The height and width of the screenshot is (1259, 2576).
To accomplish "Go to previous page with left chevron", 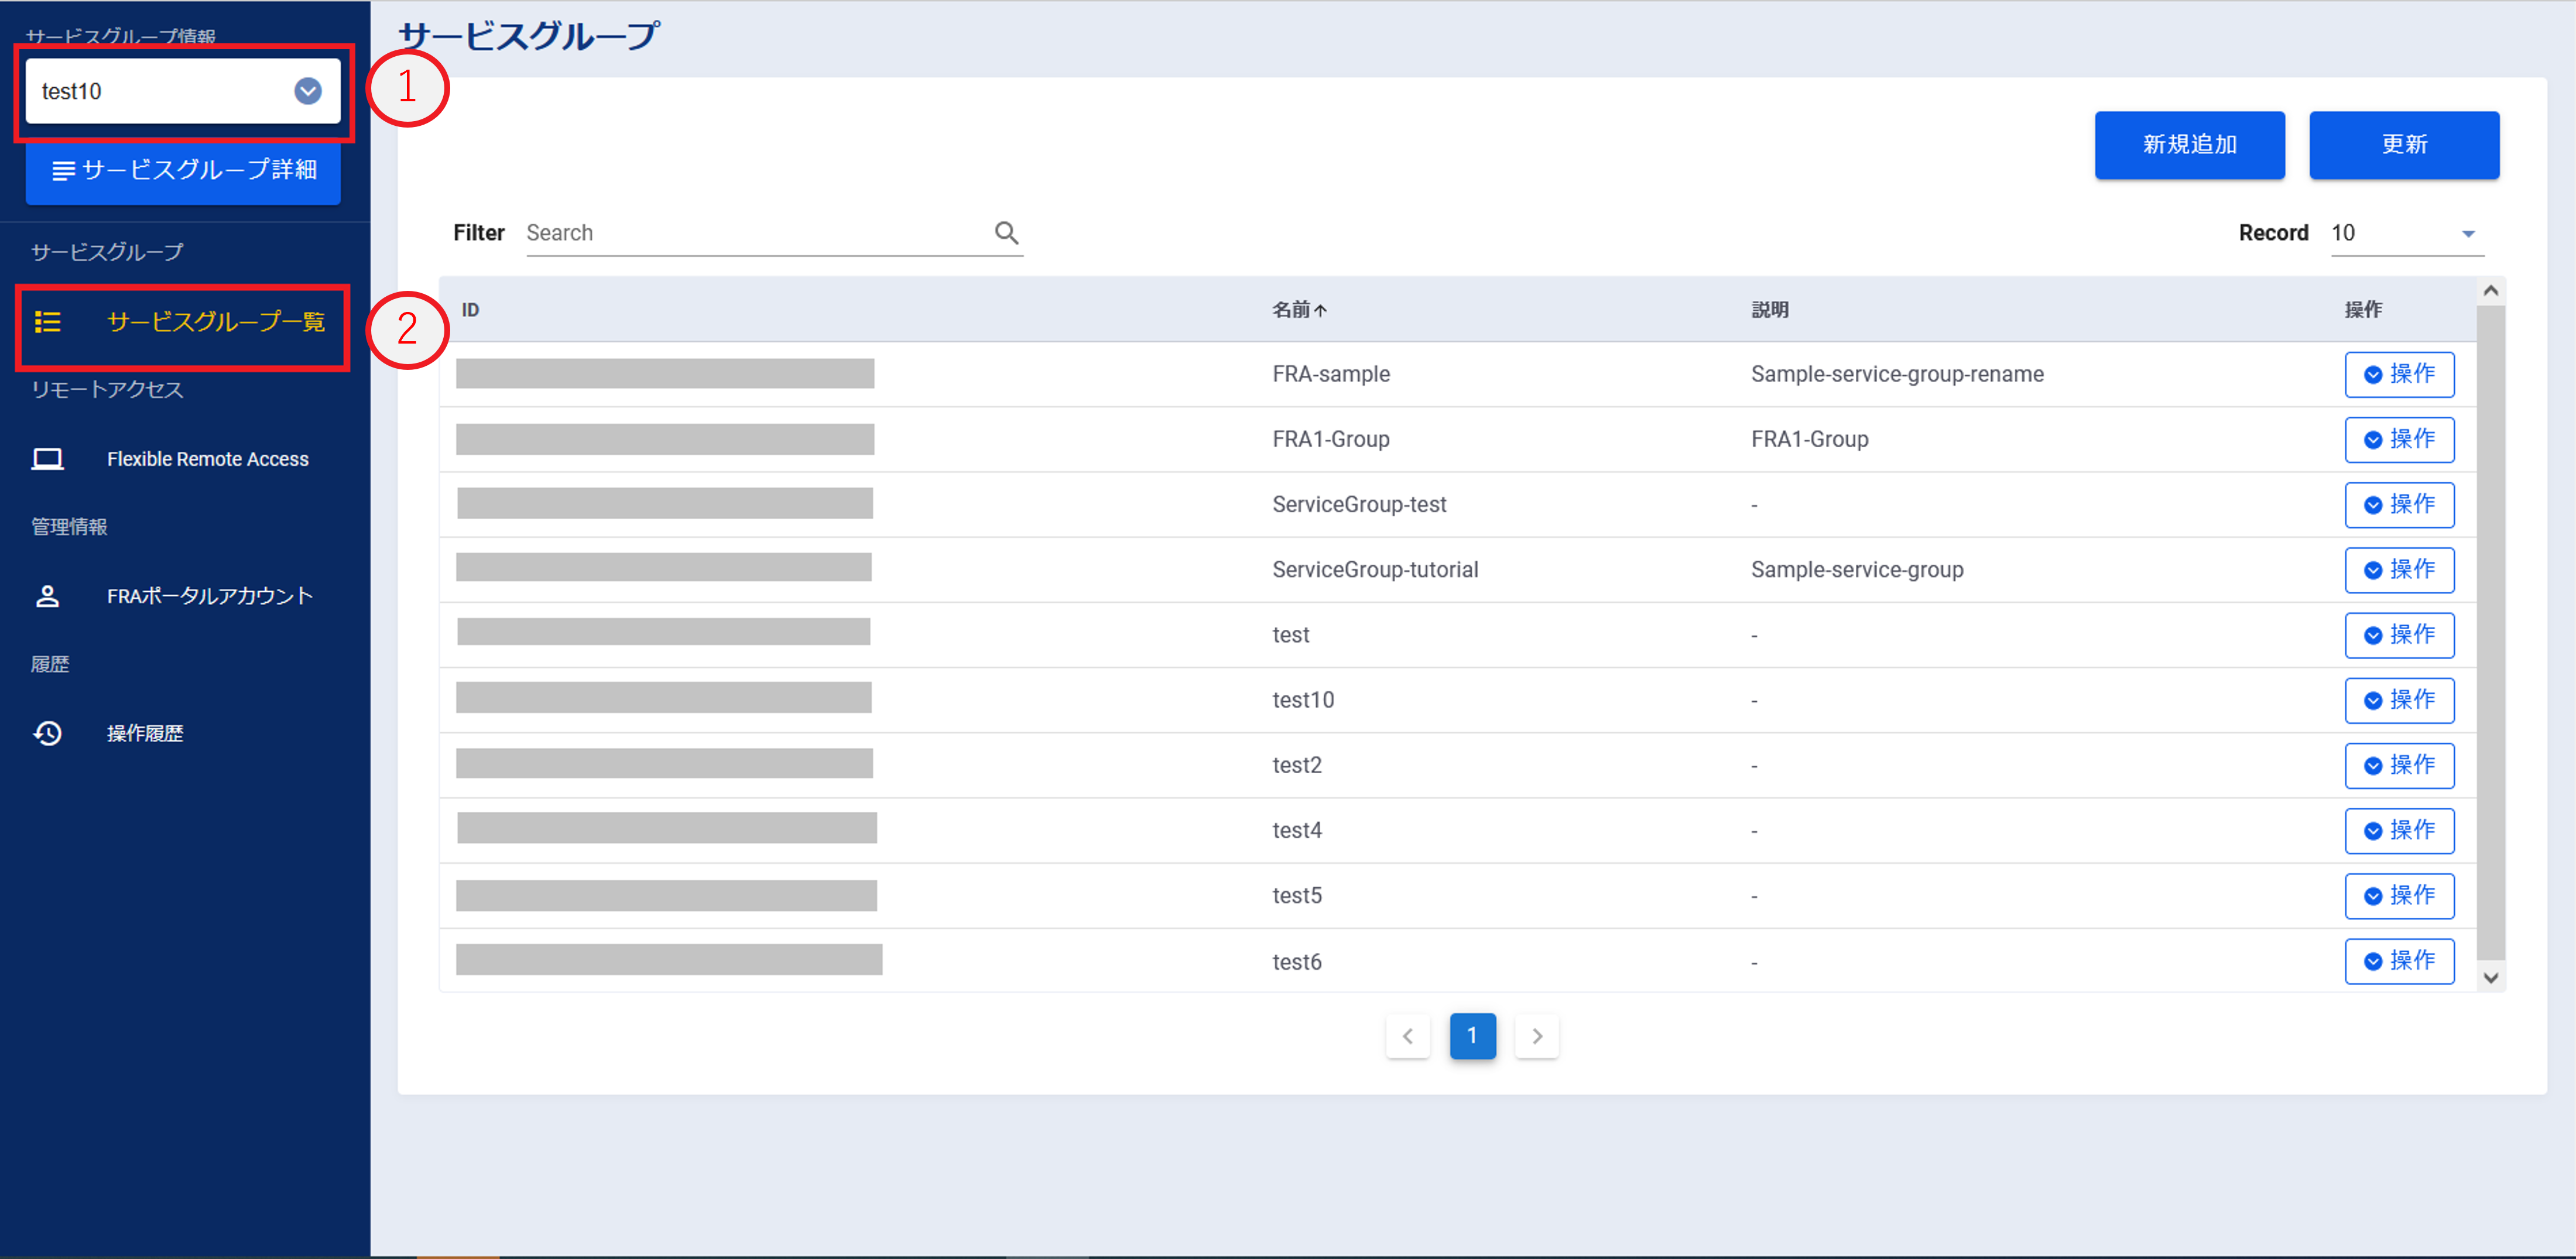I will 1407,1036.
